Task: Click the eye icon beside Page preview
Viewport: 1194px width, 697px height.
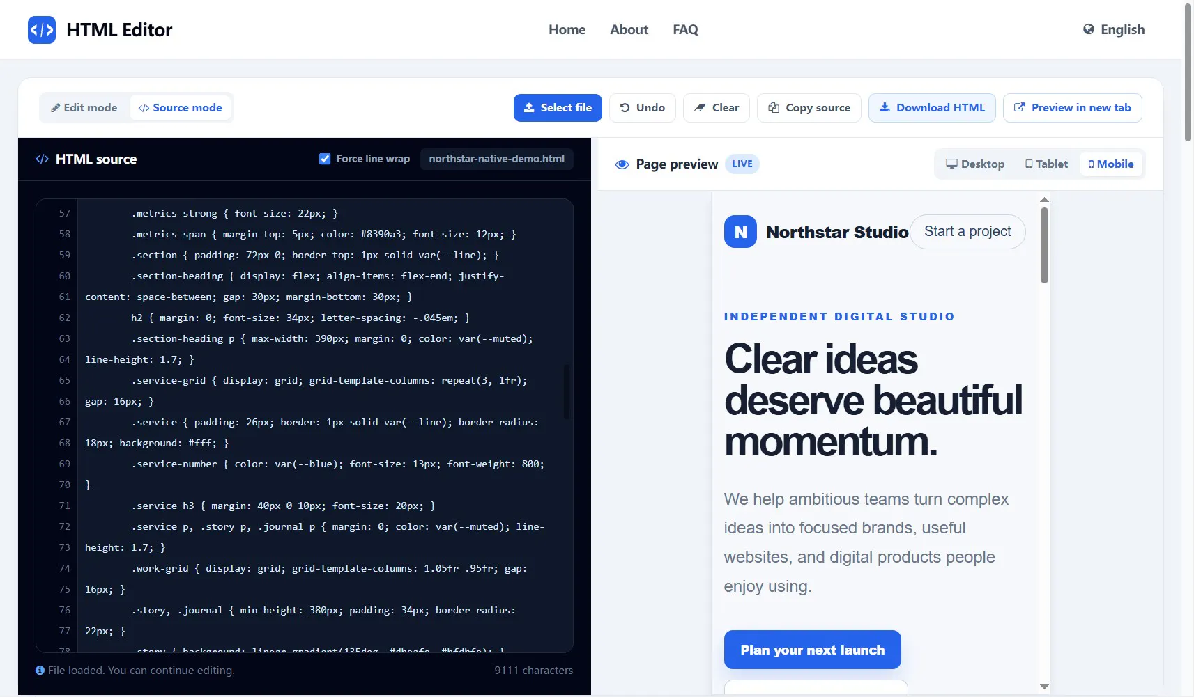Action: point(622,164)
